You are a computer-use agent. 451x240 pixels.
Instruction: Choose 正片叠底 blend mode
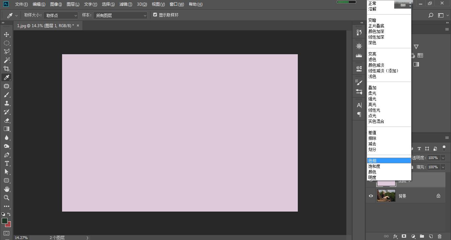pos(376,26)
